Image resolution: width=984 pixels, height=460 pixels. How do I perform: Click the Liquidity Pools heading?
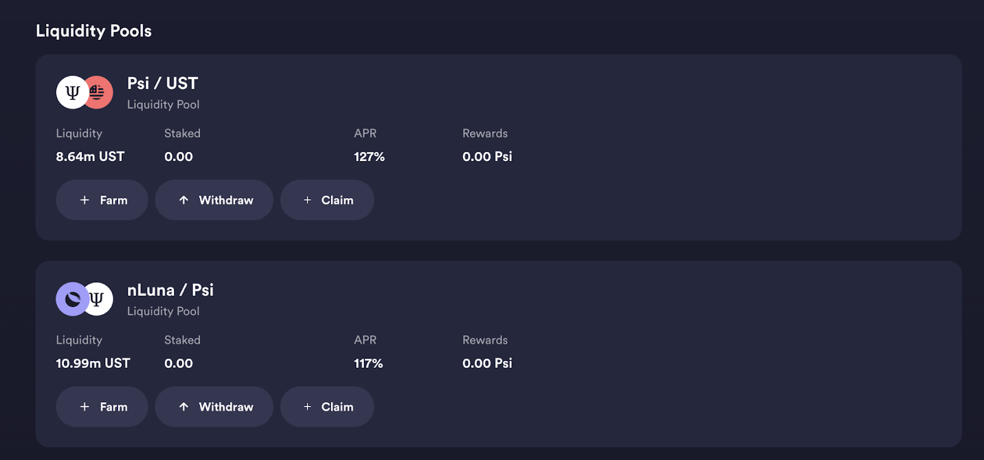tap(93, 31)
